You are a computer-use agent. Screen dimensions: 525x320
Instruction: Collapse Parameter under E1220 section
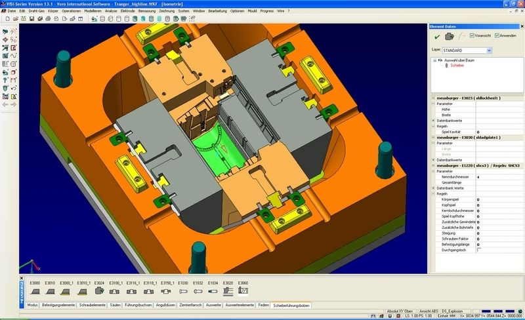[433, 171]
